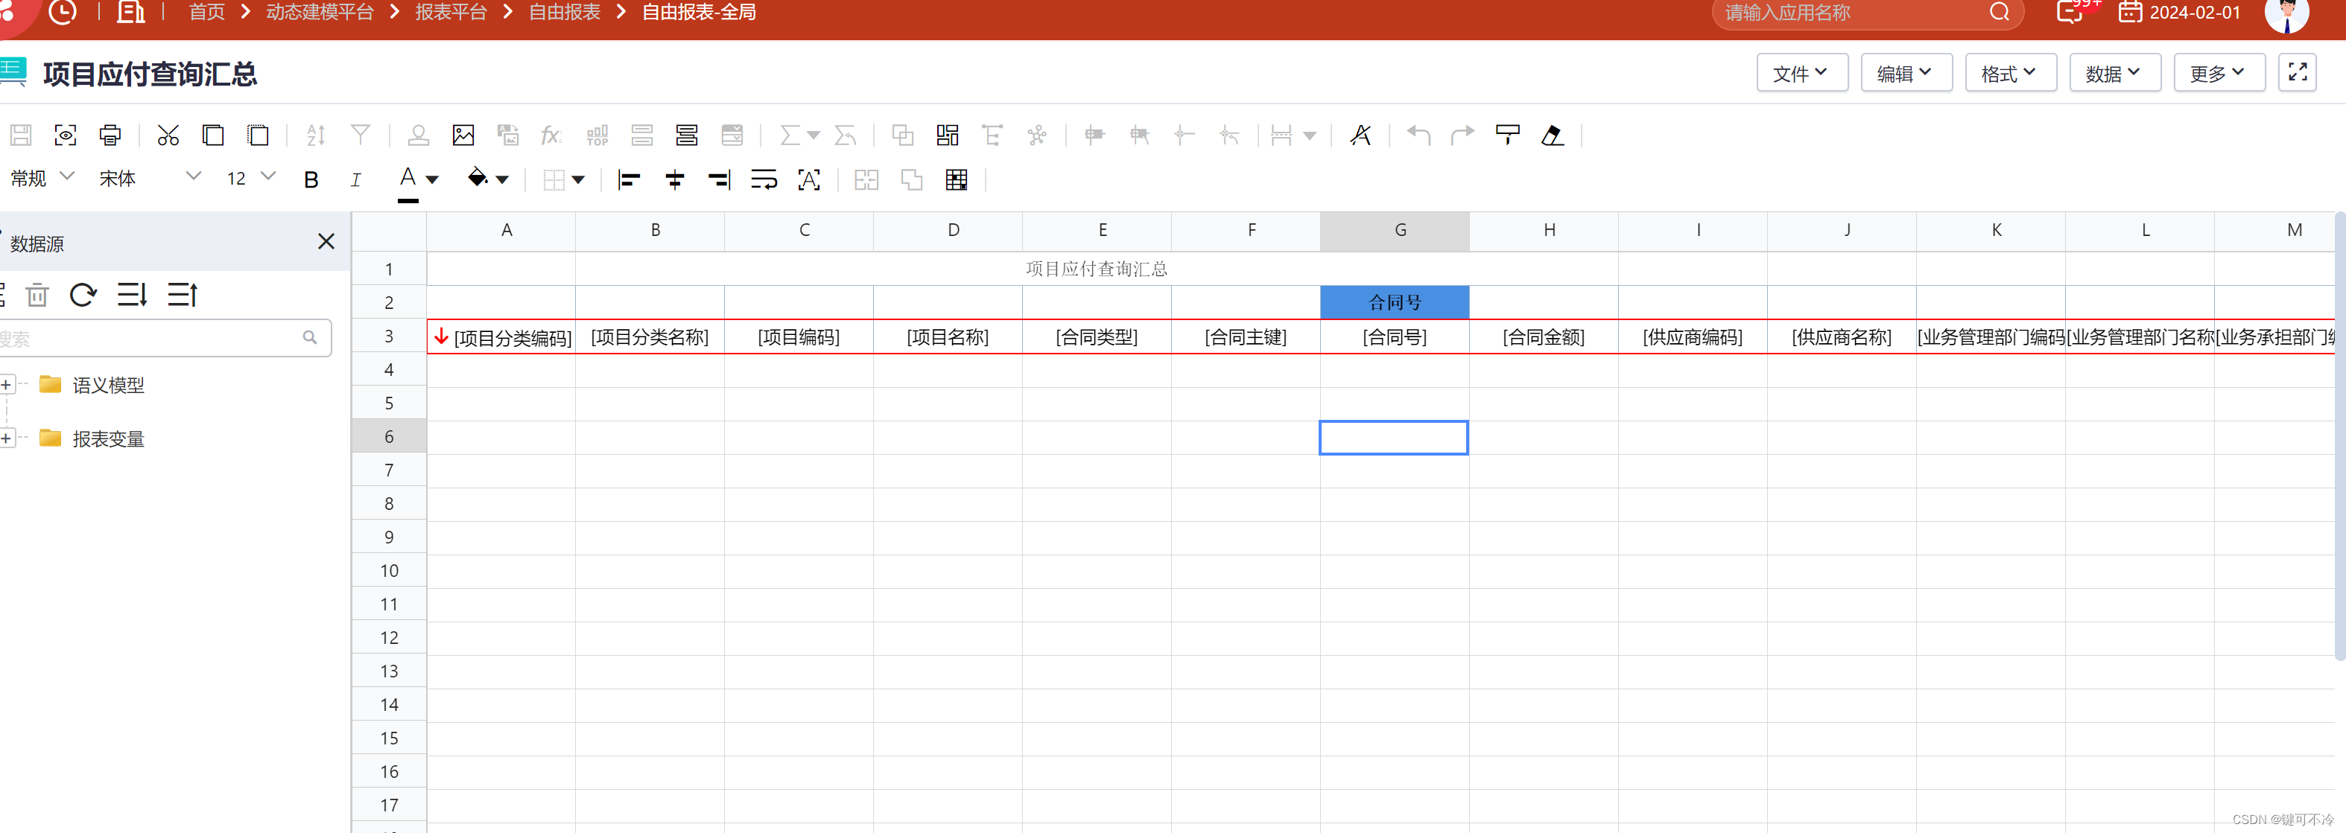
Task: Select the print icon
Action: pos(110,135)
